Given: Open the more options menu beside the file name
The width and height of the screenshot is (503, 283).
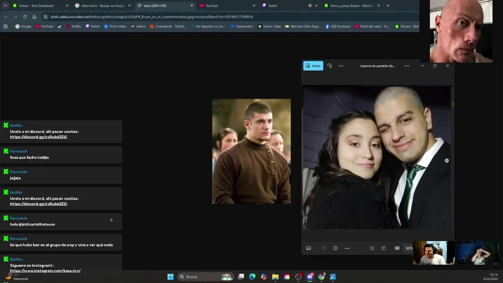Looking at the screenshot, I should tap(407, 66).
